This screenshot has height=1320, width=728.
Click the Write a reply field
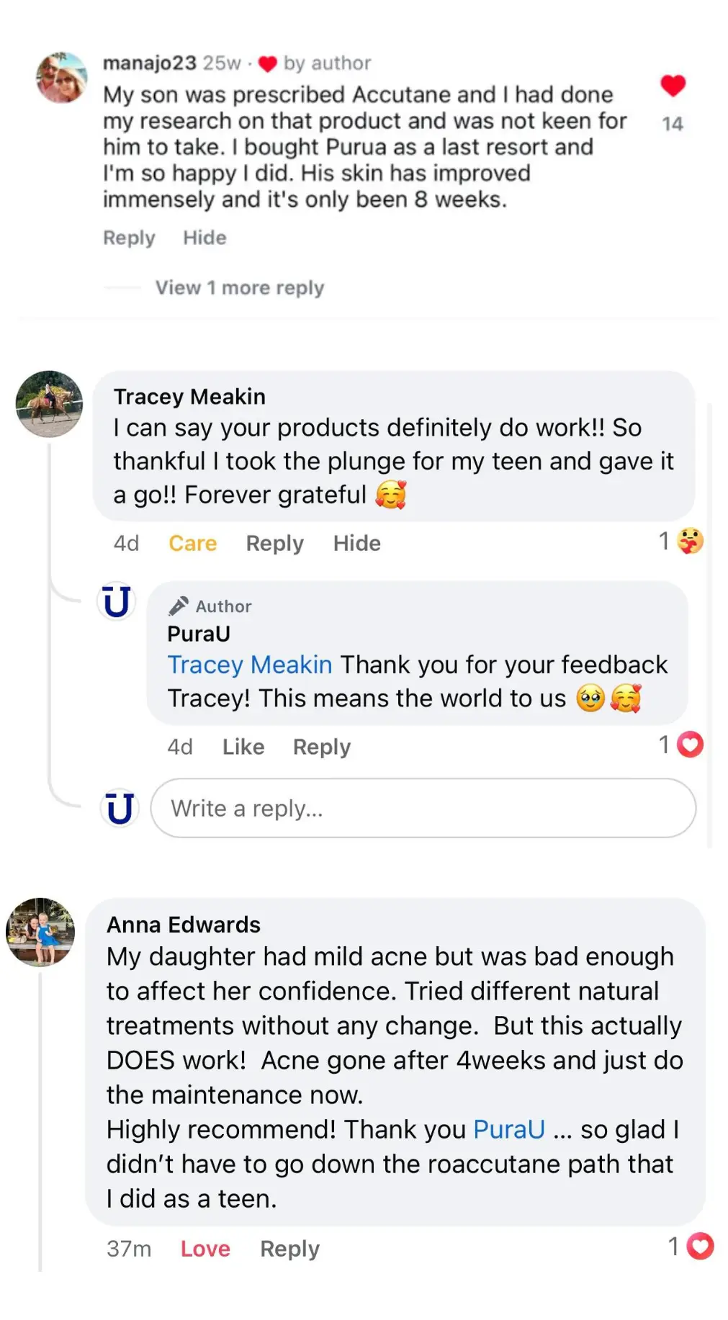point(423,808)
